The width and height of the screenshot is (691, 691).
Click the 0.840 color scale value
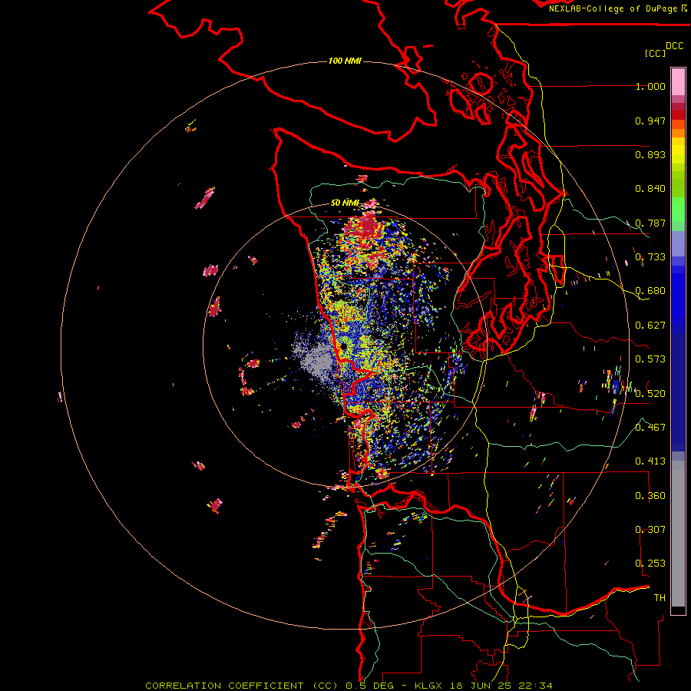[650, 189]
